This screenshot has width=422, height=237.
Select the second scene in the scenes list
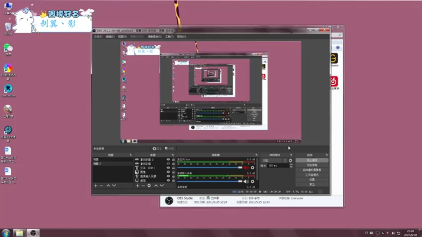pos(113,163)
